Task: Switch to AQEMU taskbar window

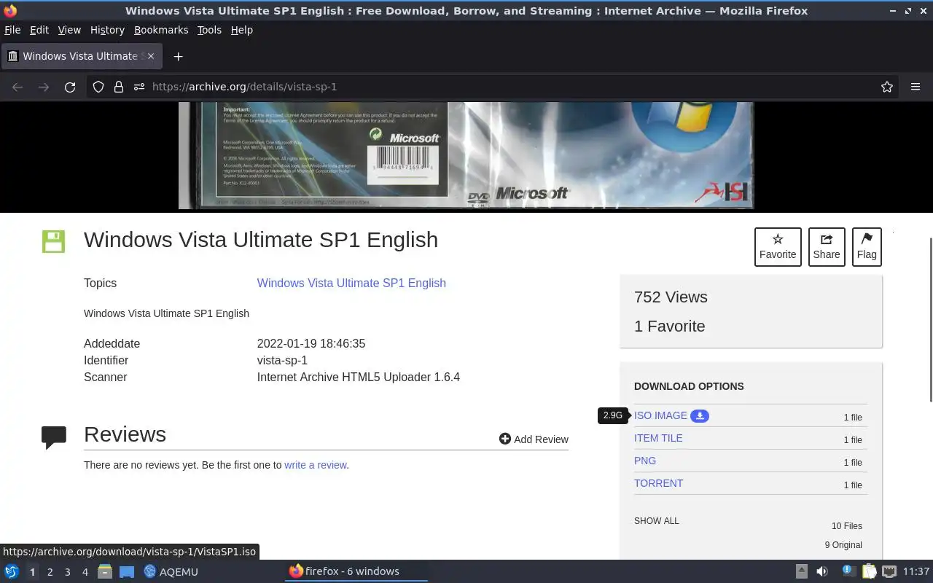Action: pyautogui.click(x=171, y=571)
